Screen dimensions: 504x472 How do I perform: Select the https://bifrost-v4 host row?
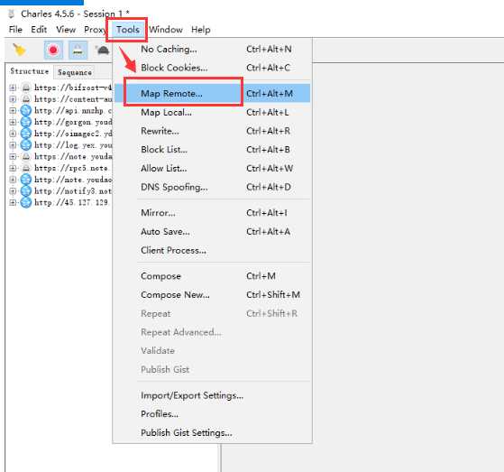(x=73, y=88)
